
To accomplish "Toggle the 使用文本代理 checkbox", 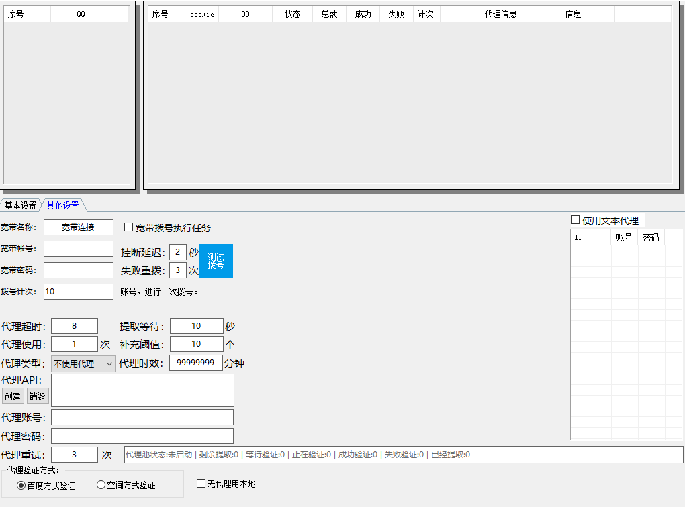I will click(x=576, y=220).
